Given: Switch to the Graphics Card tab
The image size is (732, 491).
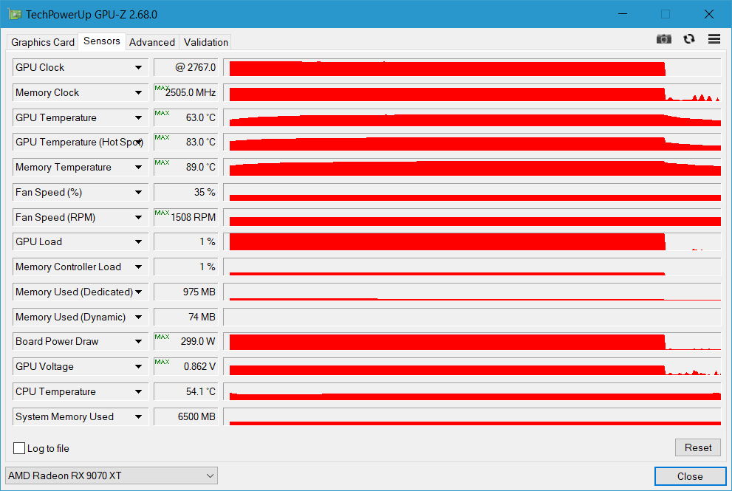Looking at the screenshot, I should (x=43, y=42).
